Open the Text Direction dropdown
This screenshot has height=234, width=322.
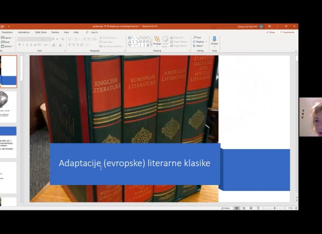coord(108,38)
